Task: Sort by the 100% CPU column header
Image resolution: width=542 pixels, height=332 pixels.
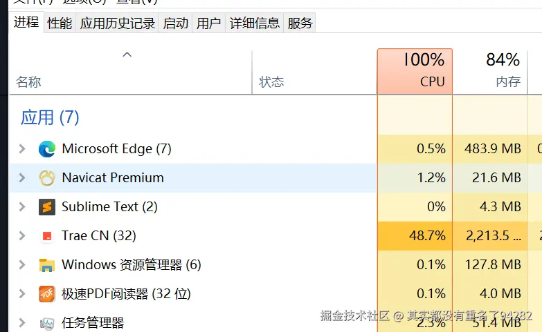Action: tap(415, 71)
